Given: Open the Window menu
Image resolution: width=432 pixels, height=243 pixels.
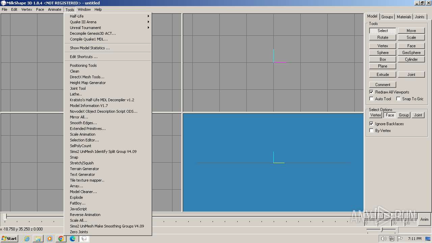Looking at the screenshot, I should point(84,9).
